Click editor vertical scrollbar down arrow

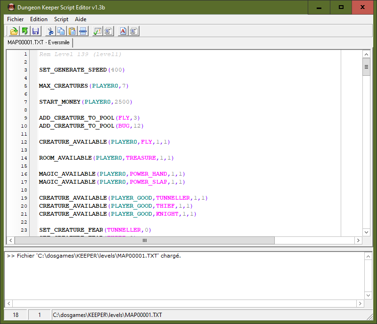[366, 232]
